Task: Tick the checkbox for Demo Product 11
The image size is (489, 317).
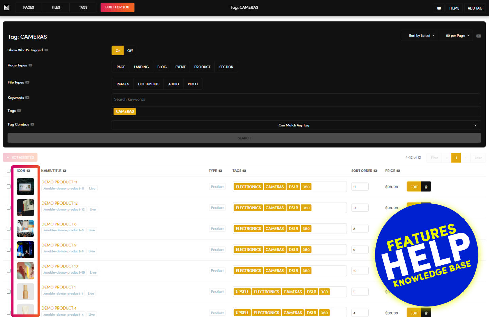Action: [x=9, y=187]
